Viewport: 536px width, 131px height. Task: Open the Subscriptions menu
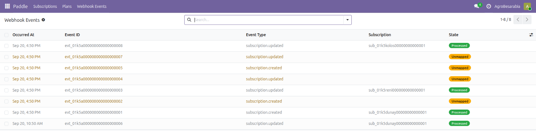tap(45, 6)
